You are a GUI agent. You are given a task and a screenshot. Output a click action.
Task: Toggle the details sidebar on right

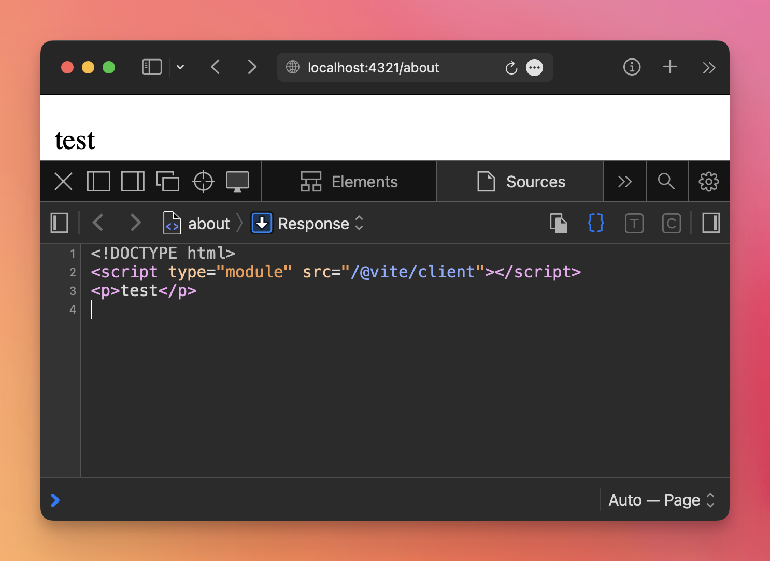pos(711,223)
